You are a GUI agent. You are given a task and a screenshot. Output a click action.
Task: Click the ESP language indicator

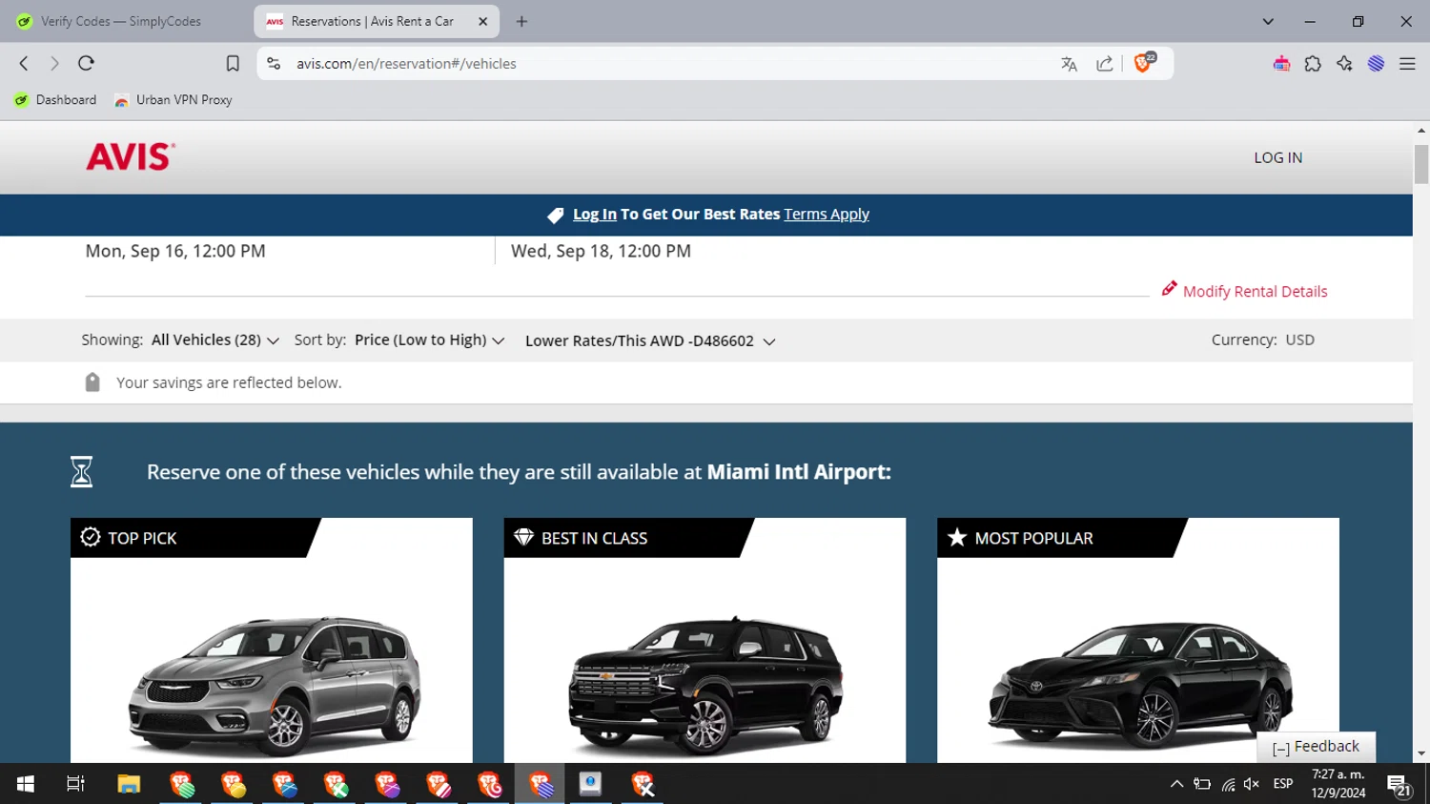1283,784
